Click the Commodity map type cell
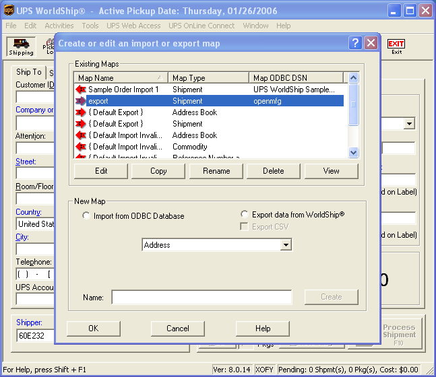The image size is (436, 377). click(189, 146)
